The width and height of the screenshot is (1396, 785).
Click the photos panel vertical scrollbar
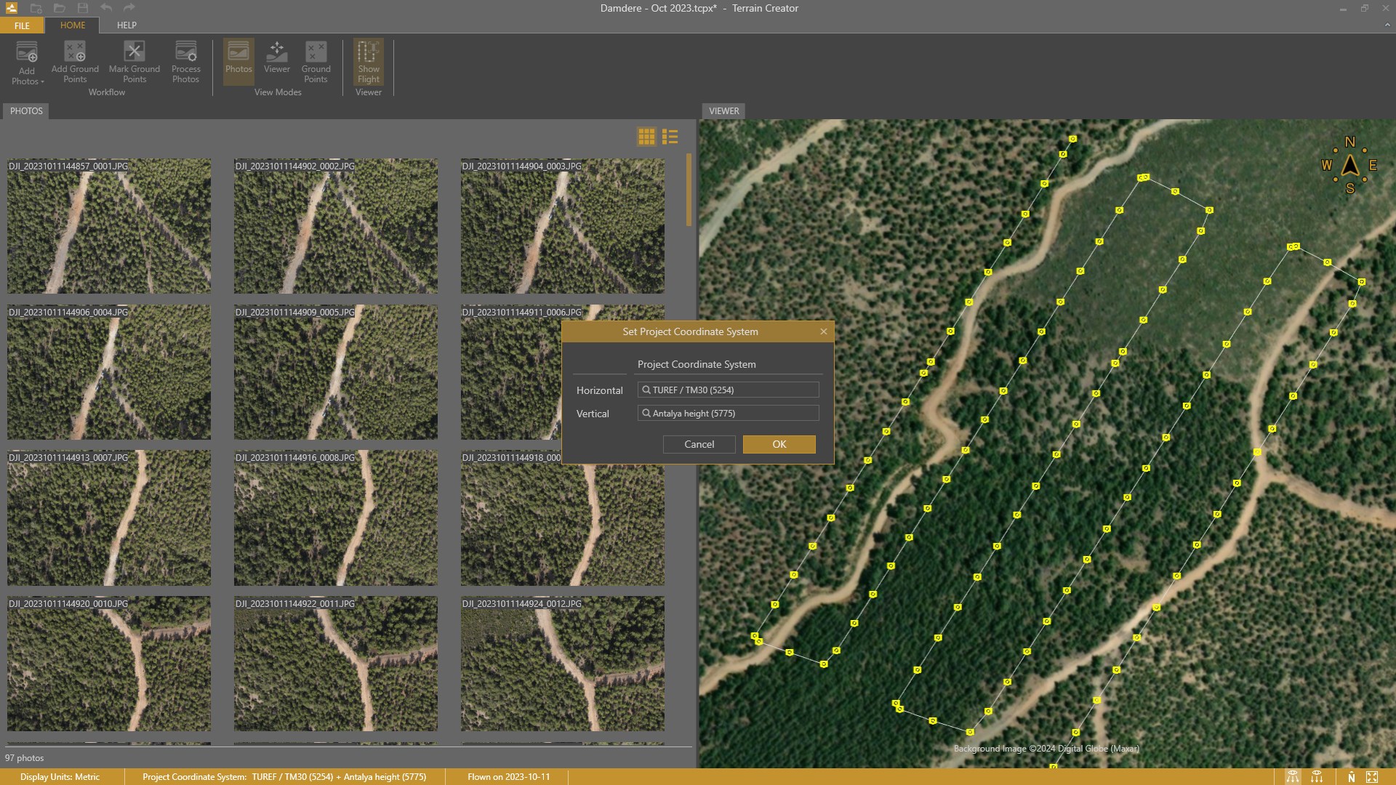(689, 189)
